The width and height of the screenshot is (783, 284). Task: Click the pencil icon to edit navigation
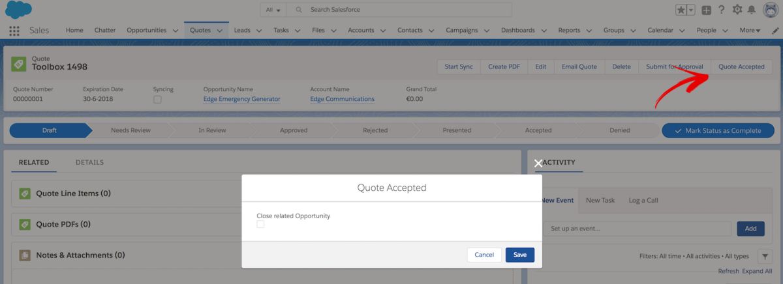(775, 30)
